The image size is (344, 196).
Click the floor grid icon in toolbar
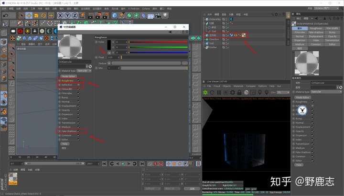click(x=150, y=16)
